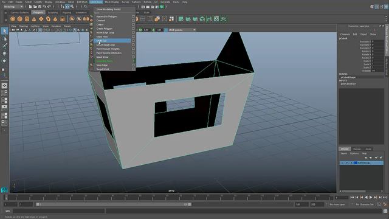
Task: Activate the Move tool in the toolbox
Action: pos(4,54)
